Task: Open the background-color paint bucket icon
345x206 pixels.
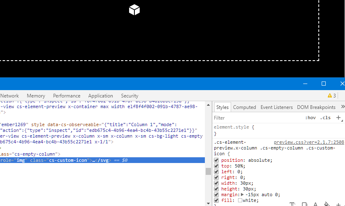Action: pyautogui.click(x=327, y=204)
